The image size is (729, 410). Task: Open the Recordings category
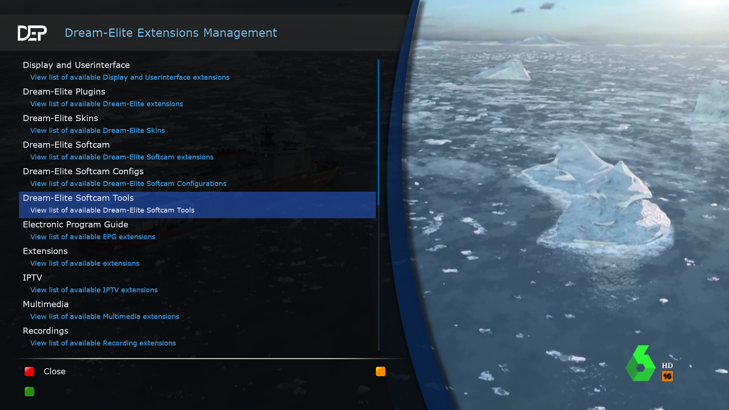click(46, 331)
